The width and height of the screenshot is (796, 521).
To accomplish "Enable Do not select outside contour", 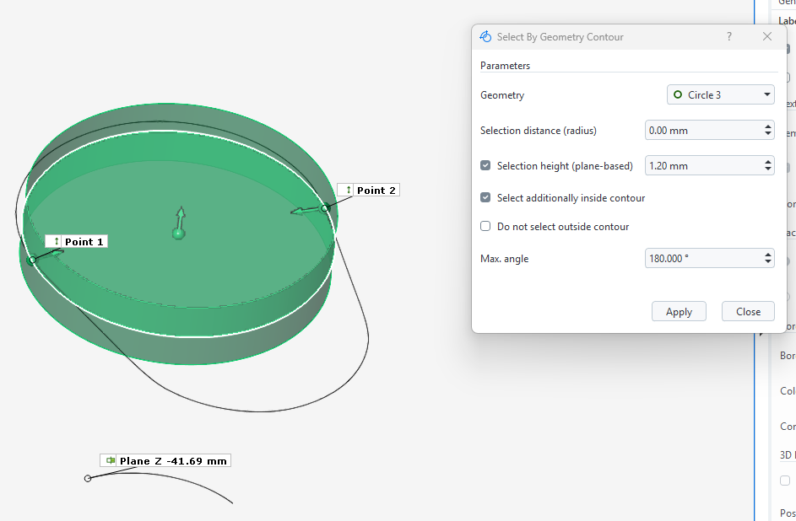I will click(x=485, y=227).
